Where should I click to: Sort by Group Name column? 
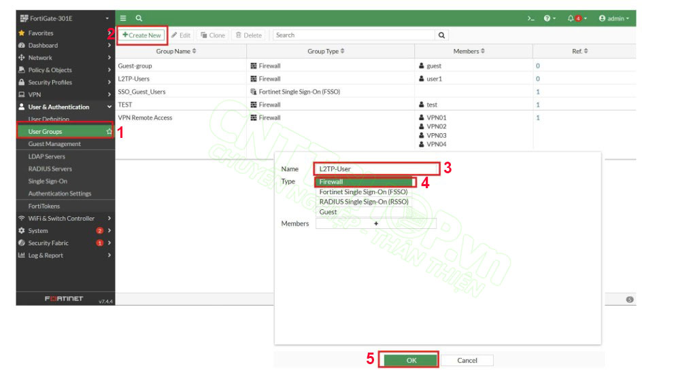175,51
